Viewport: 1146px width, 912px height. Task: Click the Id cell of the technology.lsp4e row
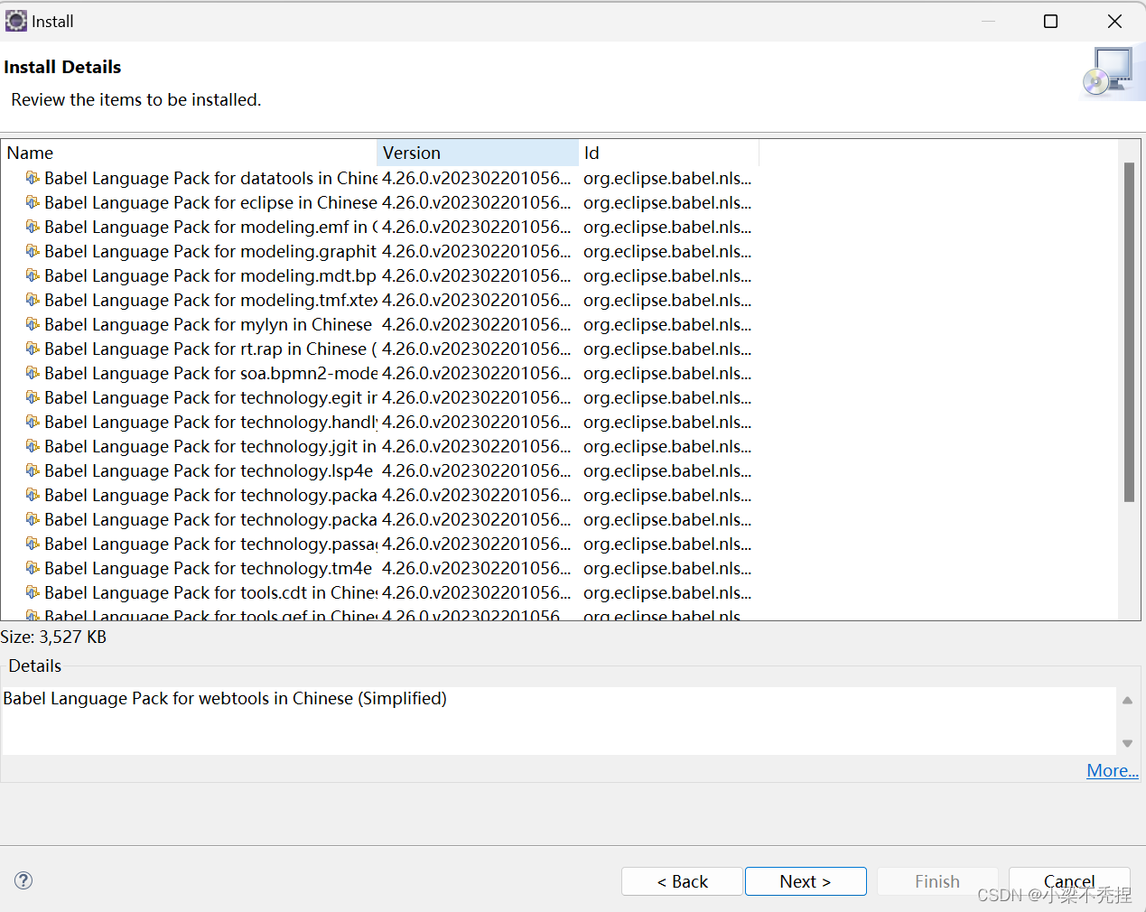(667, 470)
